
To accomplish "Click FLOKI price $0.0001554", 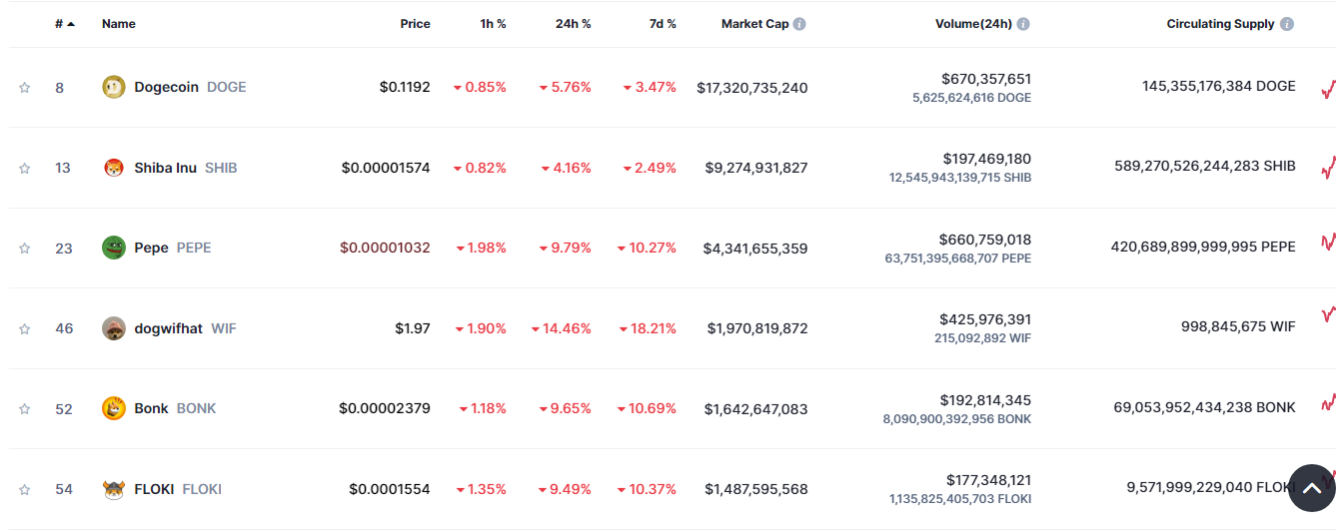I will click(x=390, y=489).
